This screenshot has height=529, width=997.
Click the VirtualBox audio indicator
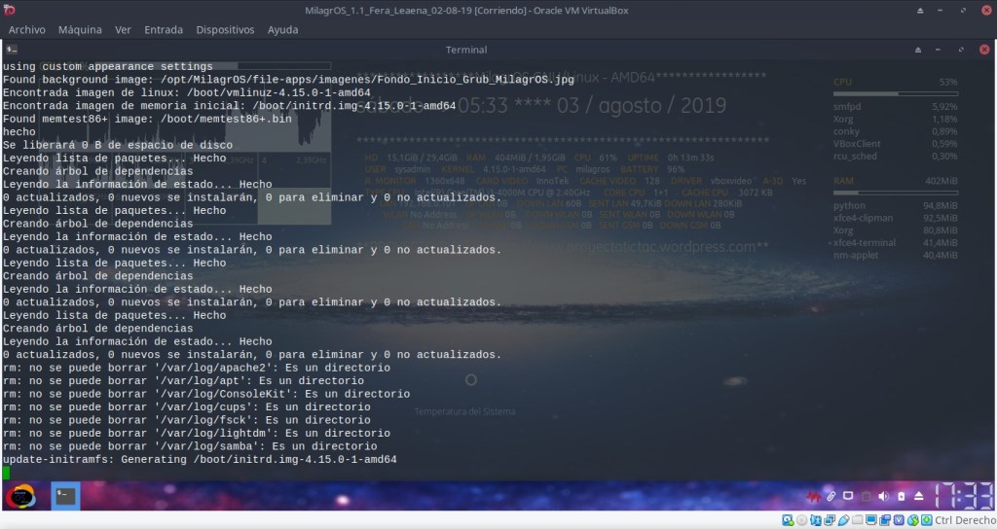[816, 520]
